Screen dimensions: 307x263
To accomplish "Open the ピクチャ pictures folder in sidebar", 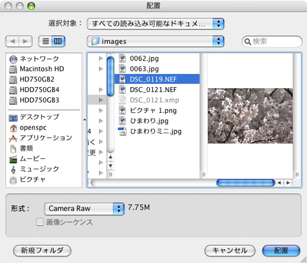I will point(27,180).
